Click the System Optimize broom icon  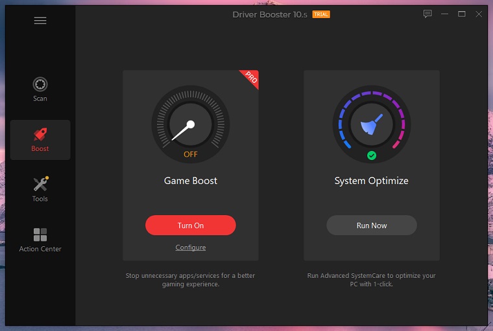tap(372, 124)
